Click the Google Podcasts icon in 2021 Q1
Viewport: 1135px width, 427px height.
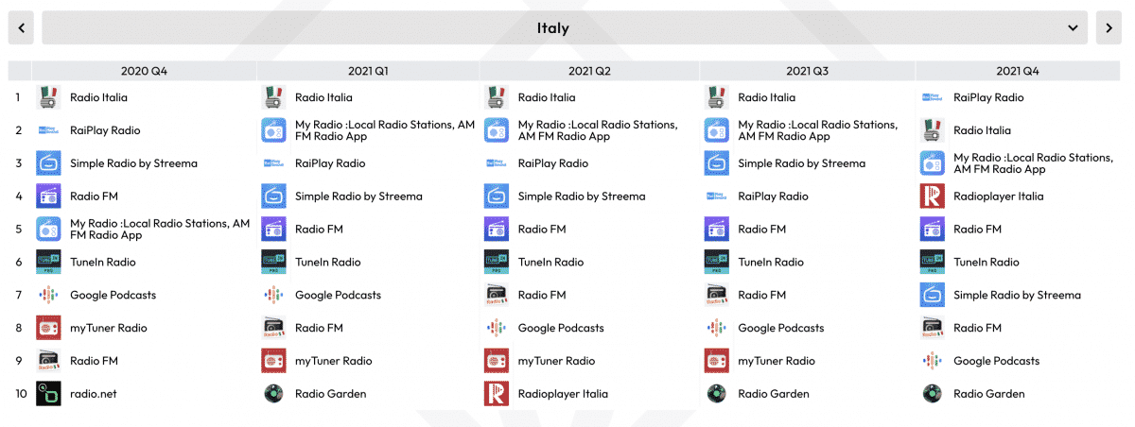point(273,295)
